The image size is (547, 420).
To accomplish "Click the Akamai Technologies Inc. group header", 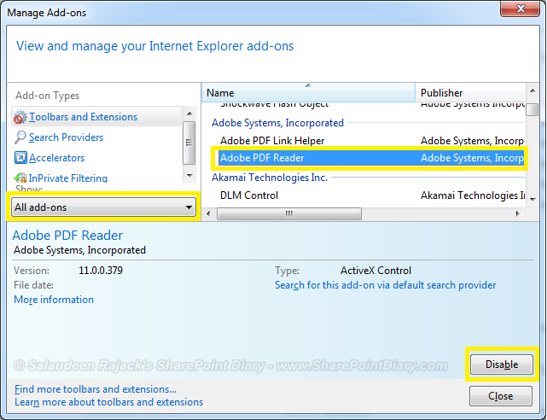I will pyautogui.click(x=270, y=178).
